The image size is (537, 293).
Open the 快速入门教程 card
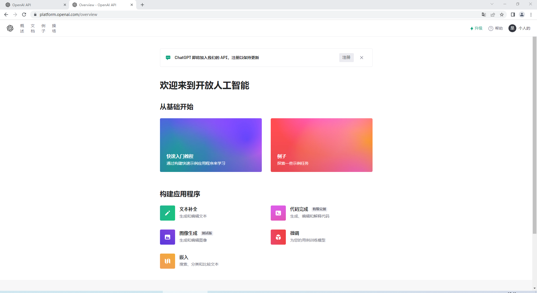(x=211, y=145)
